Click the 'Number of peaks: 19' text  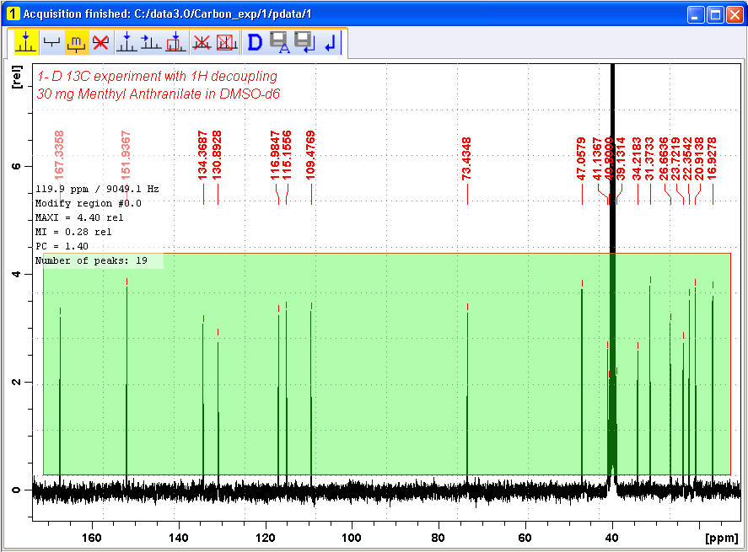[x=91, y=260]
